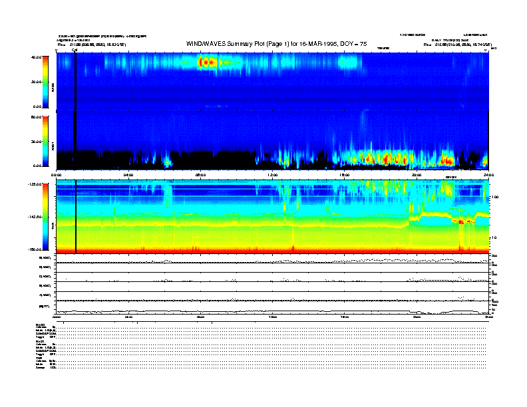Click the 24:00 time label under the middle spectrogram
The height and width of the screenshot is (407, 527).
[x=488, y=175]
